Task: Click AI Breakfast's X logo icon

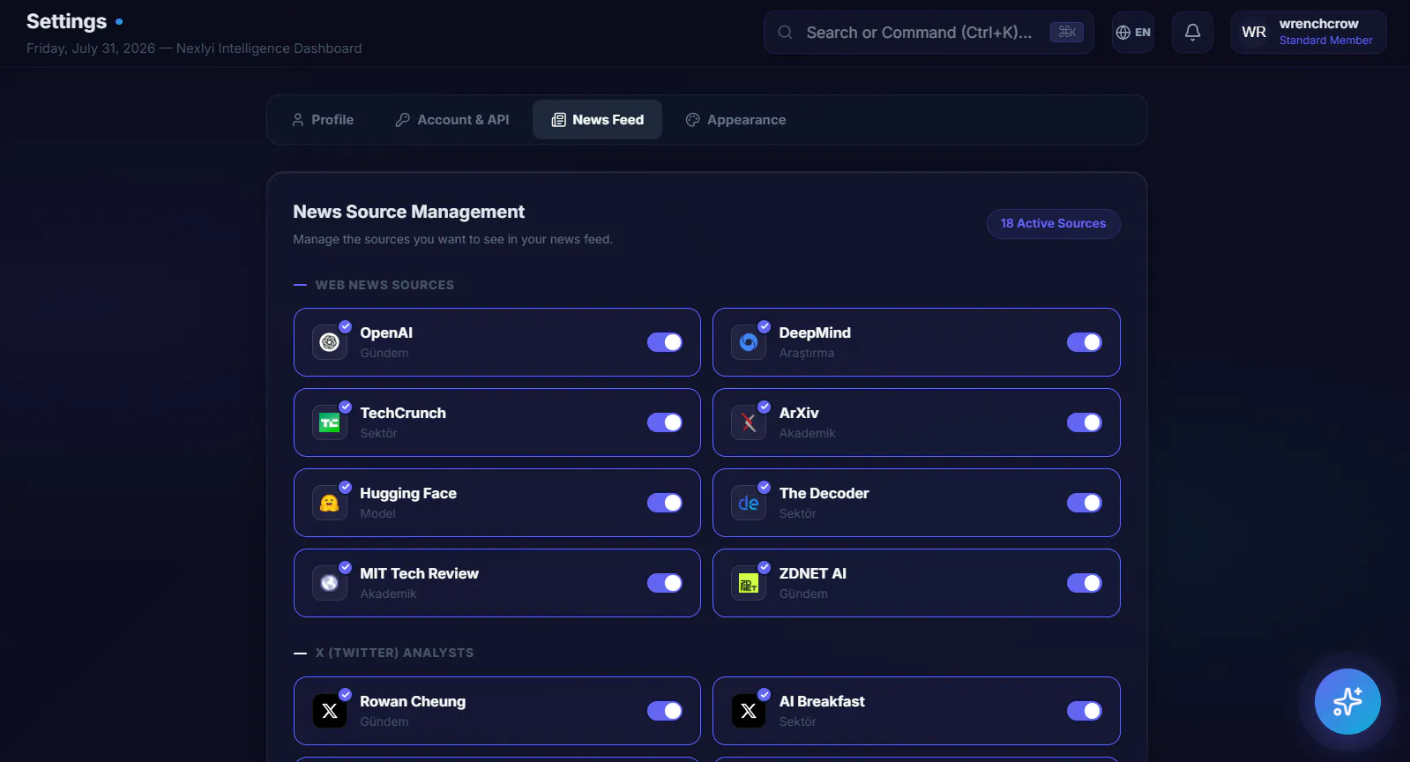Action: point(749,711)
